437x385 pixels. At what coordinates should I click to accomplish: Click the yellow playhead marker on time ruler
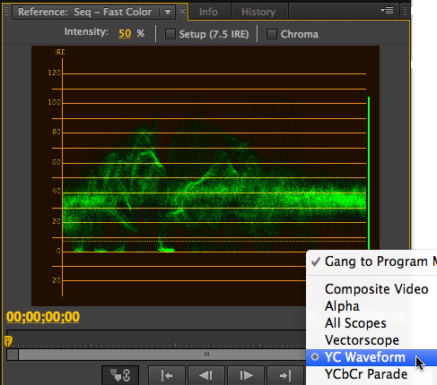tap(8, 341)
